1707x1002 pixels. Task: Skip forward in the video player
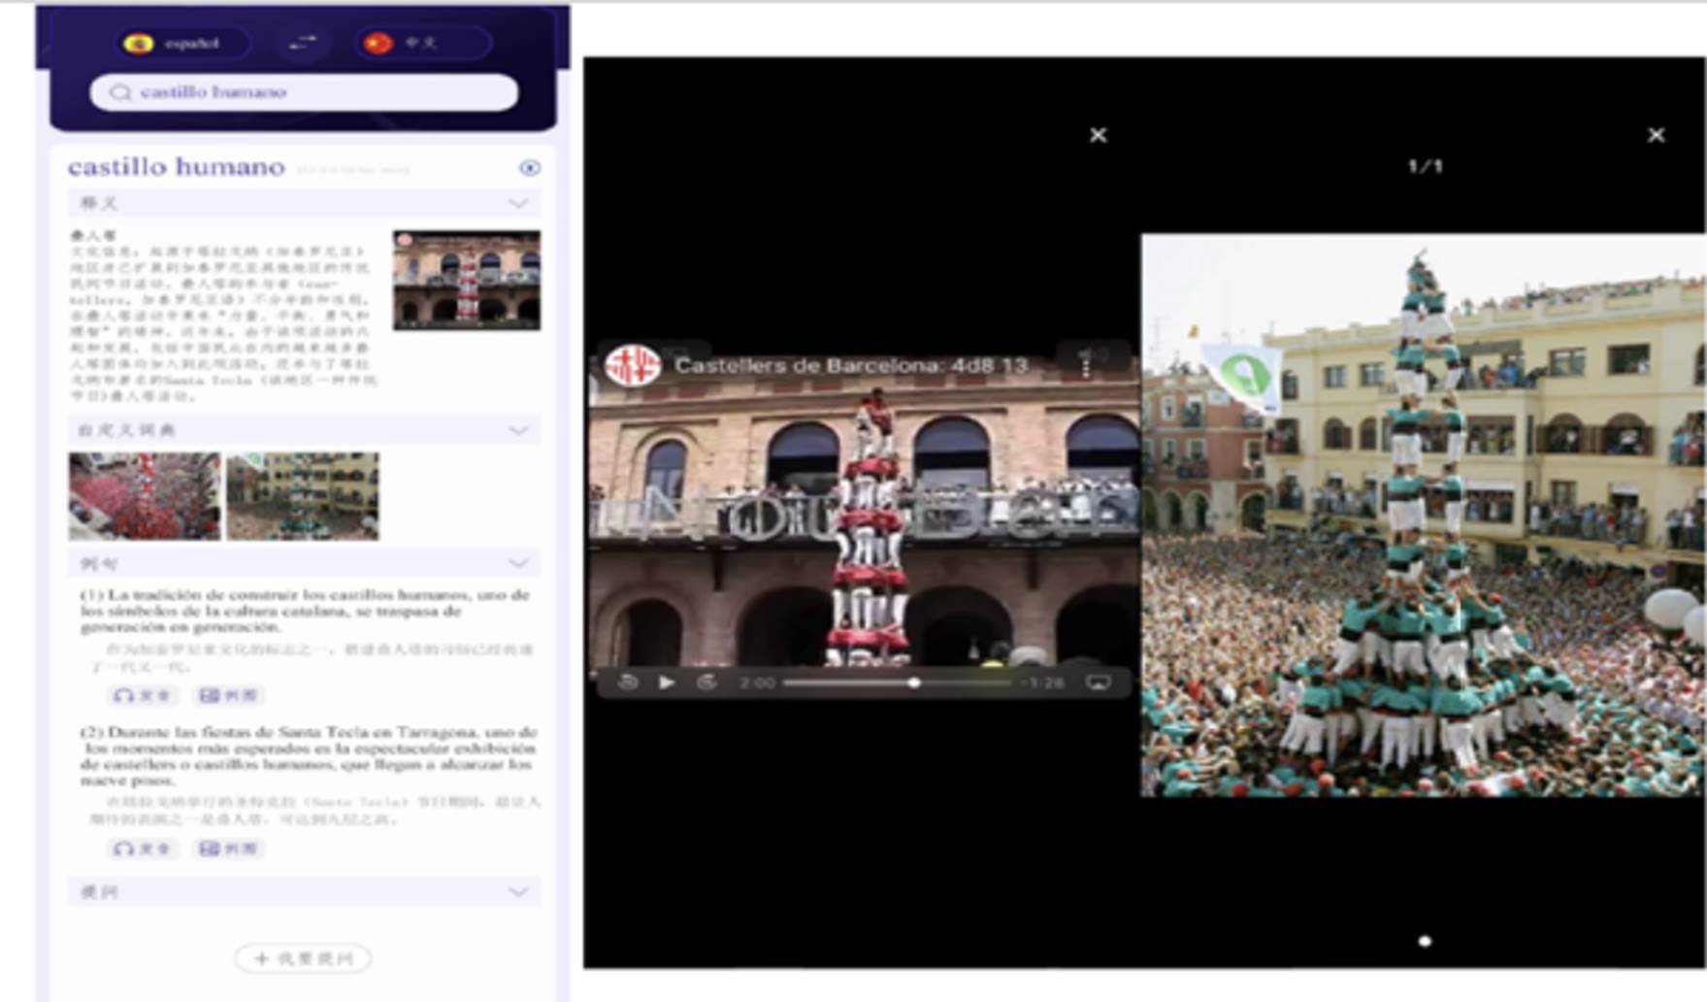point(706,683)
